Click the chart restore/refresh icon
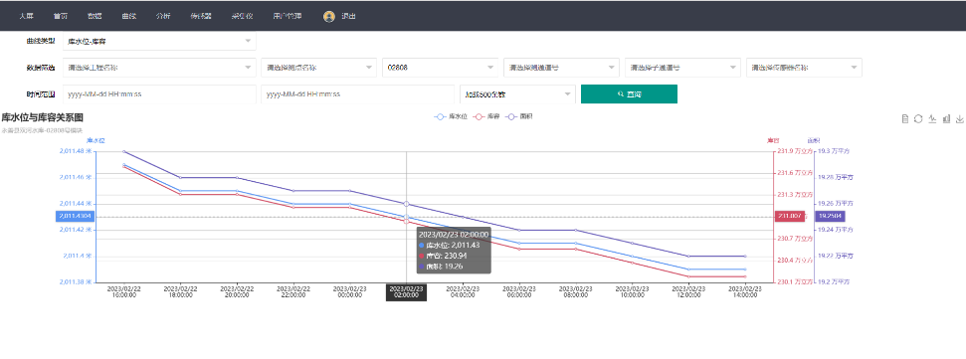The height and width of the screenshot is (359, 966). tap(918, 119)
